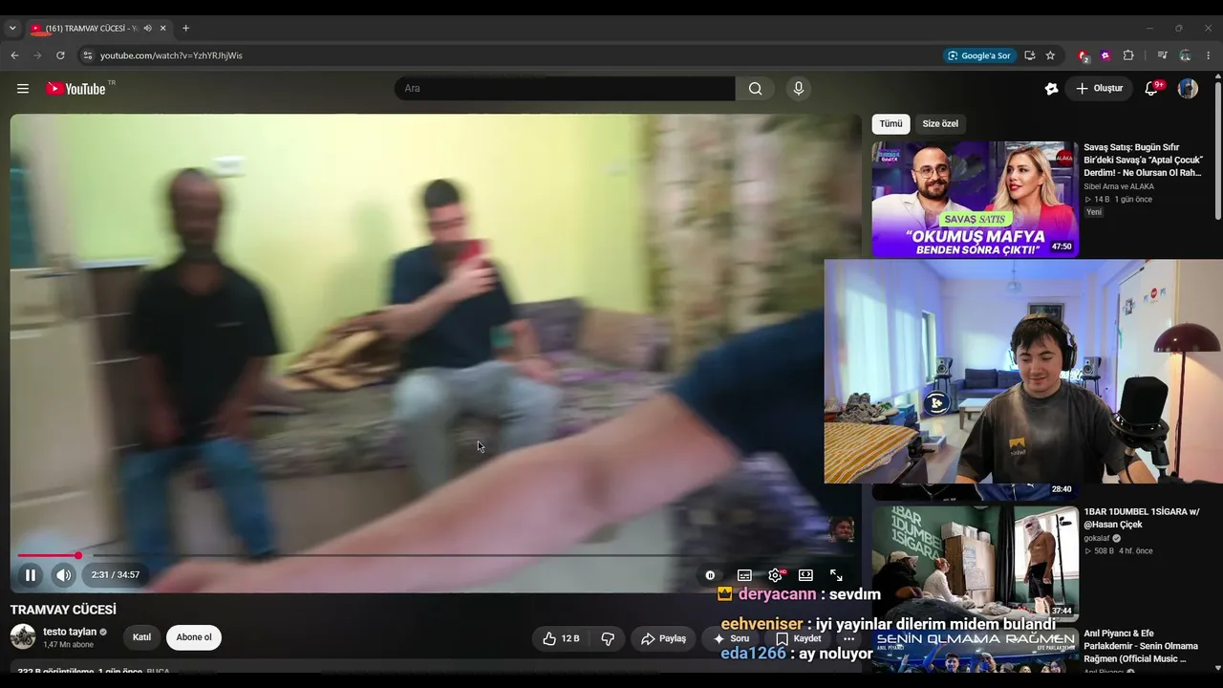
Task: Select the Size özel filter chip
Action: [x=940, y=124]
